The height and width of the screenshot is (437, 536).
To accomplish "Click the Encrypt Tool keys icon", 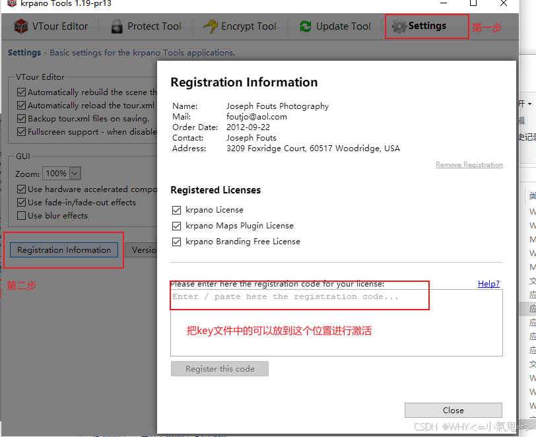I will [x=211, y=26].
